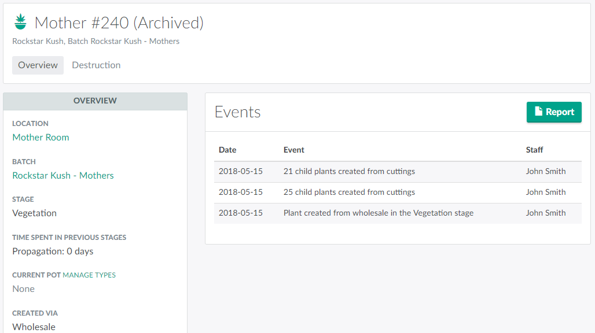Viewport: 595px width, 333px height.
Task: Open the Mother Room location link
Action: 41,138
